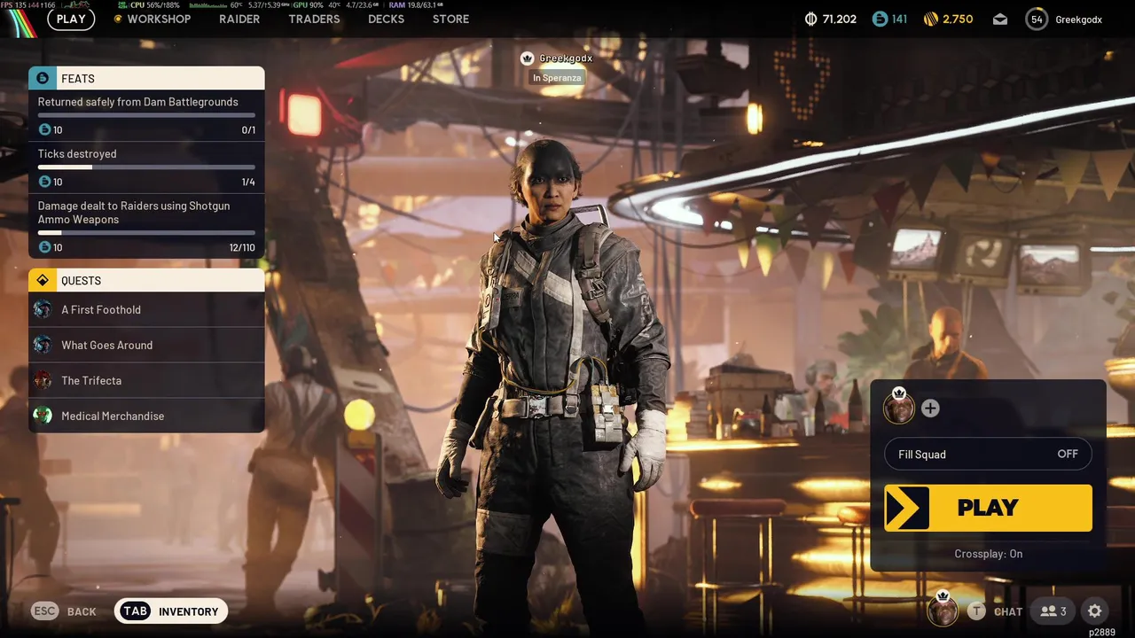Click the ESC BACK button
The image size is (1135, 638).
click(64, 611)
